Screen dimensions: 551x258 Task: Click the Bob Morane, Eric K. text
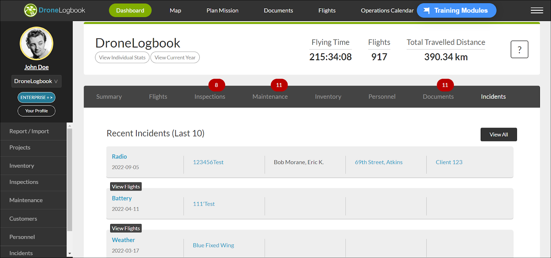coord(299,162)
